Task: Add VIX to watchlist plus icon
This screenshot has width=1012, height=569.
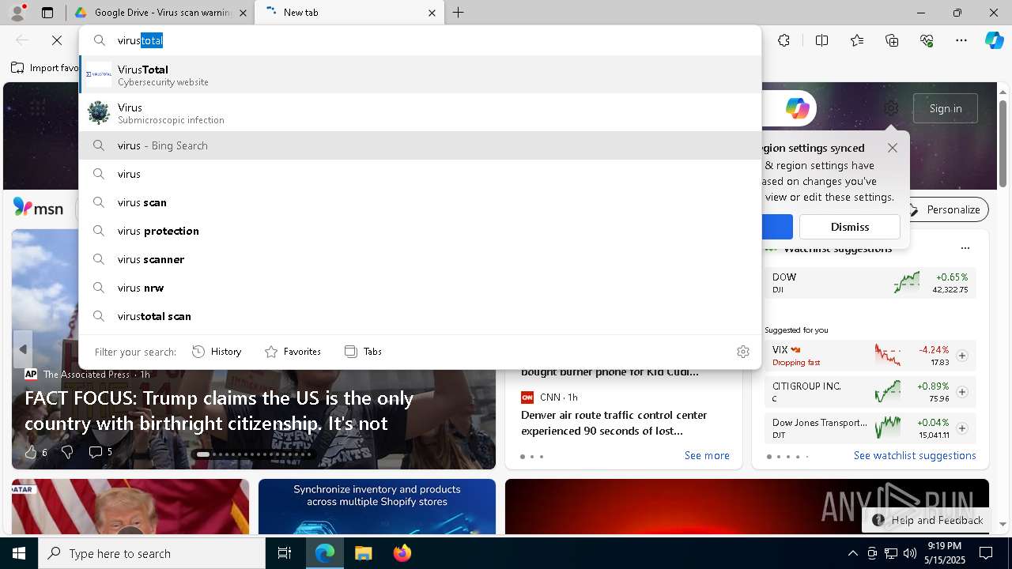Action: click(962, 356)
